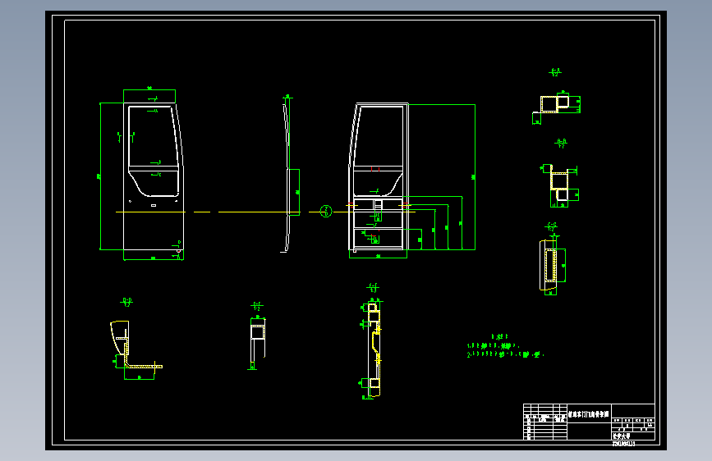This screenshot has height=461, width=712.
Task: Click the D-D section label above the L-shaped section
Action: pos(126,301)
